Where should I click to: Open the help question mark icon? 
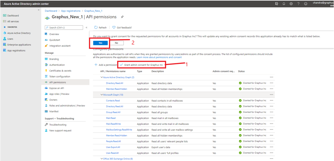pos(299,4)
